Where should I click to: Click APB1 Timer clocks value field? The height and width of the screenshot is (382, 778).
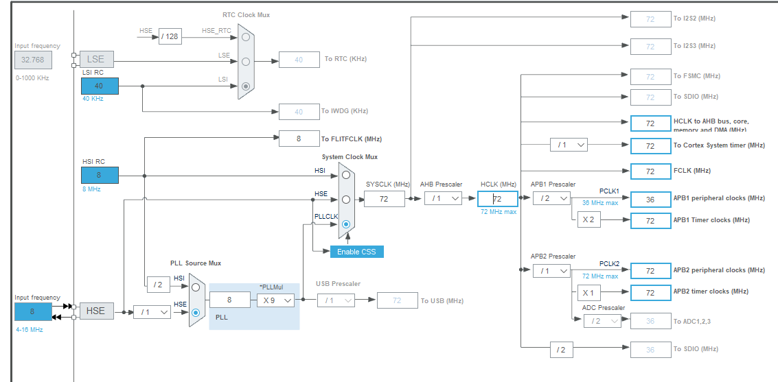[650, 221]
